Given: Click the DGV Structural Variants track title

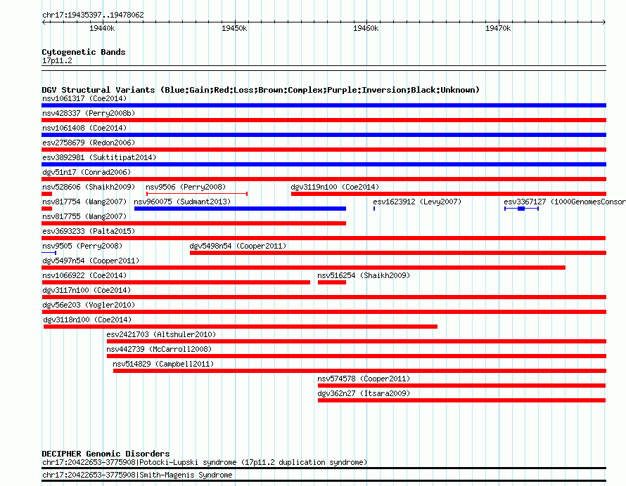Looking at the screenshot, I should [260, 90].
